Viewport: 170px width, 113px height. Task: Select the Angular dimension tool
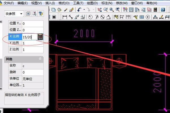[x=108, y=17]
